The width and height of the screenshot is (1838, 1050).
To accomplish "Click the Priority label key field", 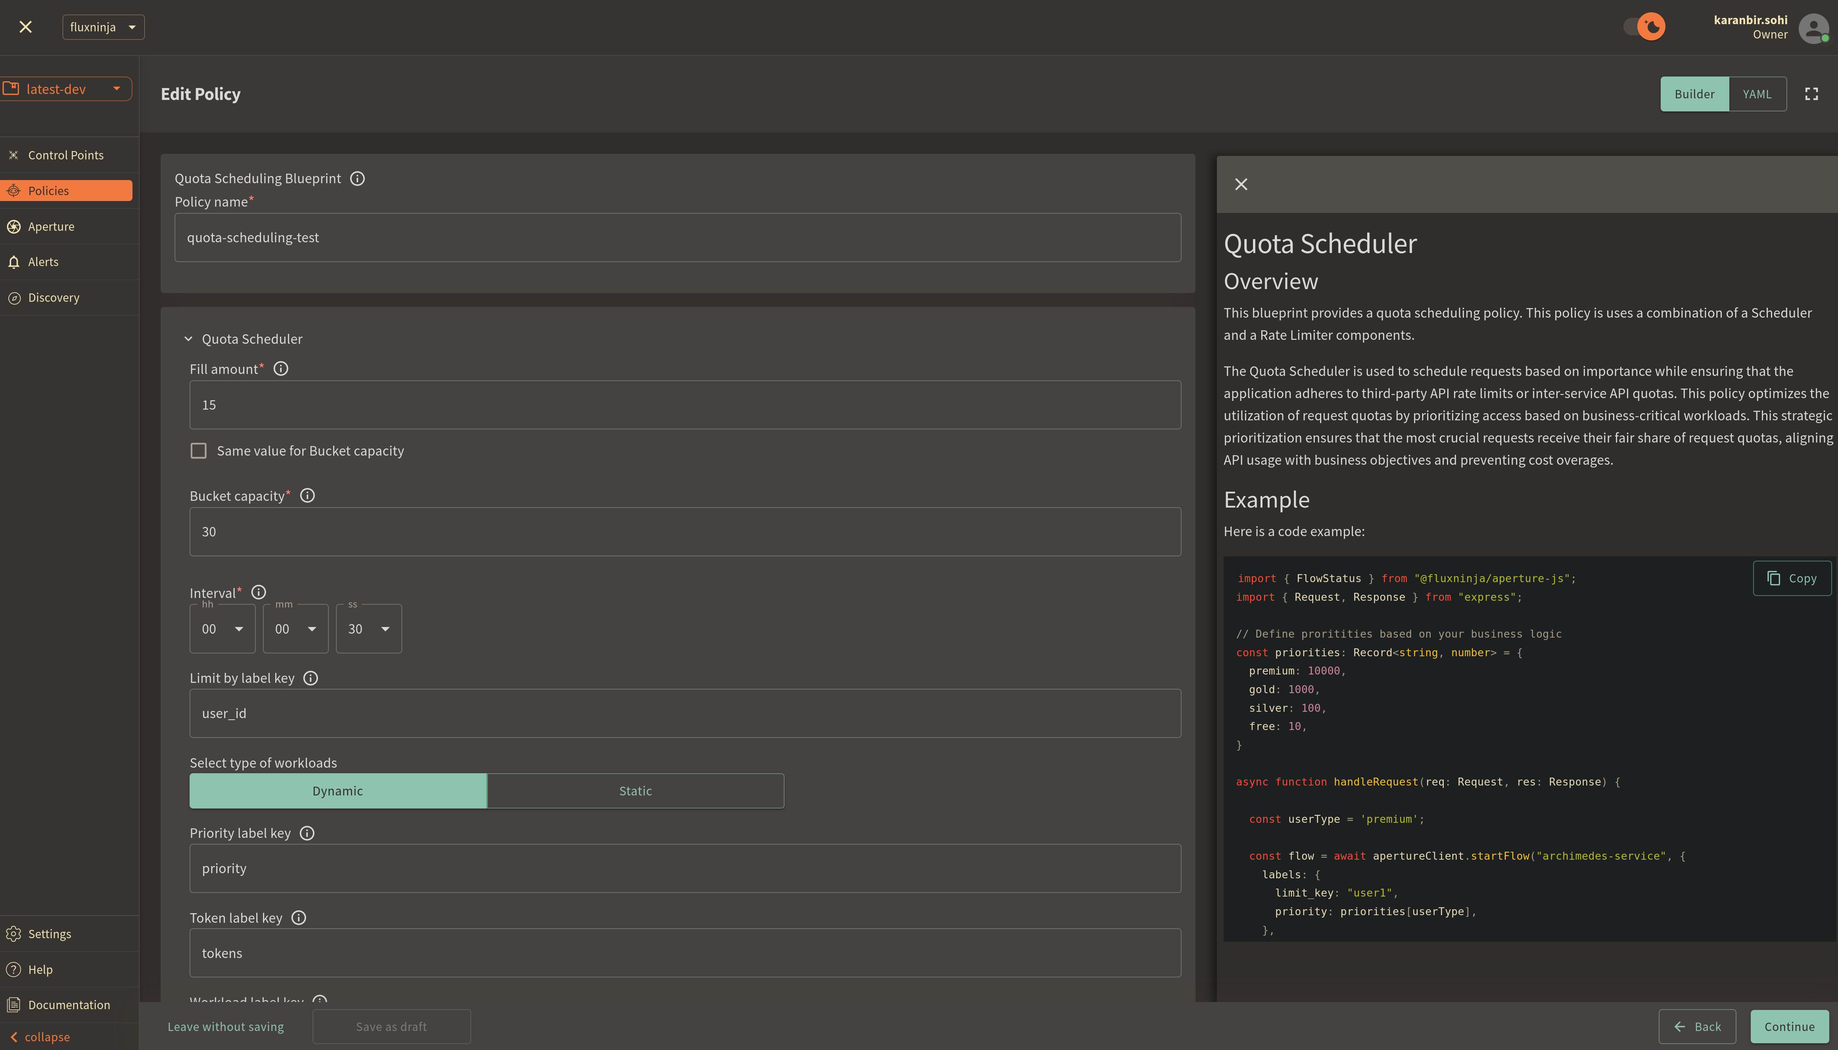I will coord(685,868).
